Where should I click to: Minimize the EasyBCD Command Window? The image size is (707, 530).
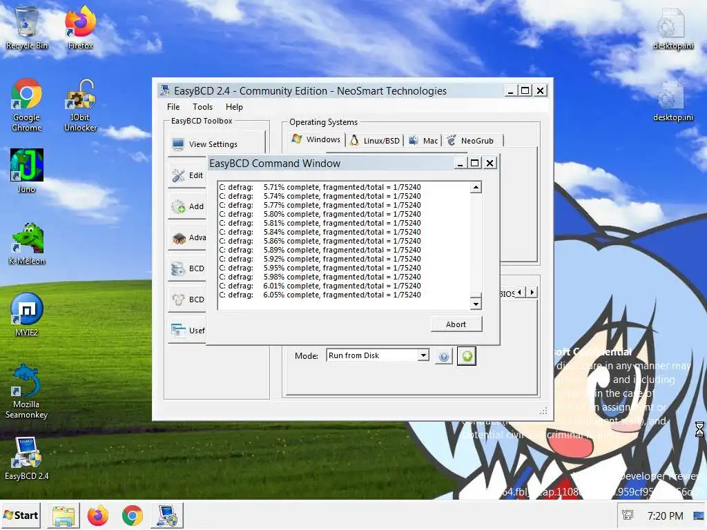click(460, 163)
